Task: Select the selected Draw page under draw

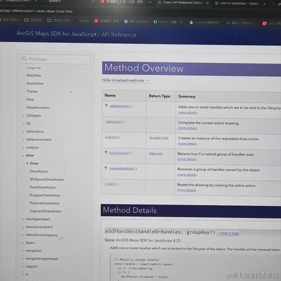Action: tap(34, 163)
